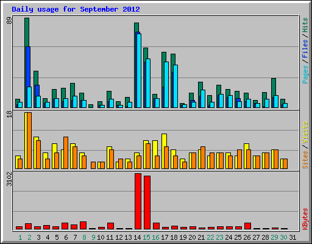Click the "Pages" legend label
Screen dimensions: 312x244
[305, 74]
